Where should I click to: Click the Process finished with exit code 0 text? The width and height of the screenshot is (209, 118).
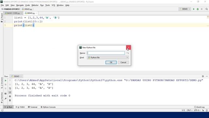click(x=42, y=95)
